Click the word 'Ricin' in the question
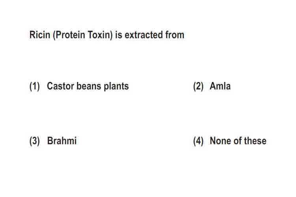 40,35
